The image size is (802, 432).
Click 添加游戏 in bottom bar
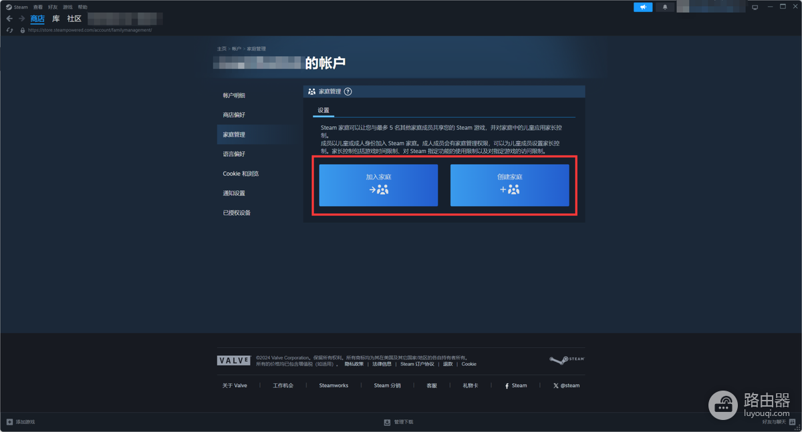click(x=25, y=422)
